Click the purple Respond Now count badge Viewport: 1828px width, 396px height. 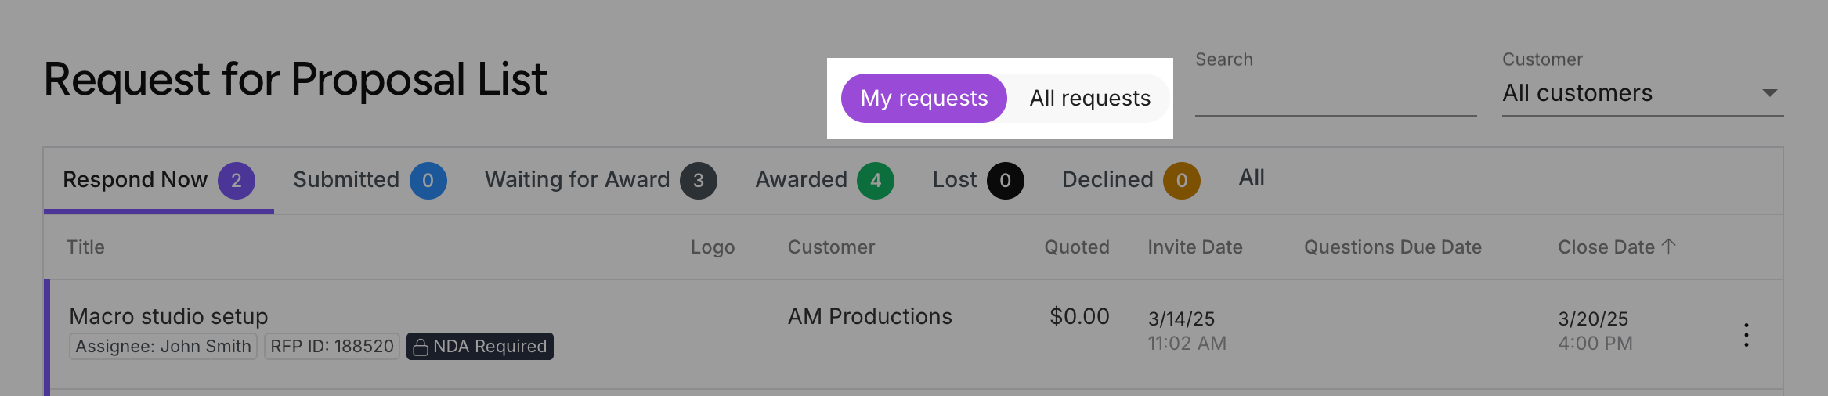(237, 181)
